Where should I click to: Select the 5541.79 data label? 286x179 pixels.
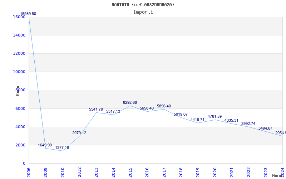click(96, 109)
